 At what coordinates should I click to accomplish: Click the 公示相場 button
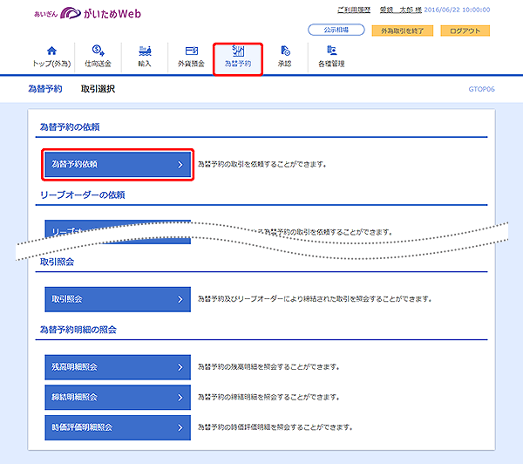(336, 30)
